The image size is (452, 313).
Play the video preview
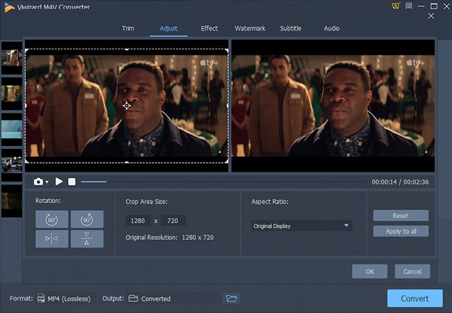(x=59, y=182)
